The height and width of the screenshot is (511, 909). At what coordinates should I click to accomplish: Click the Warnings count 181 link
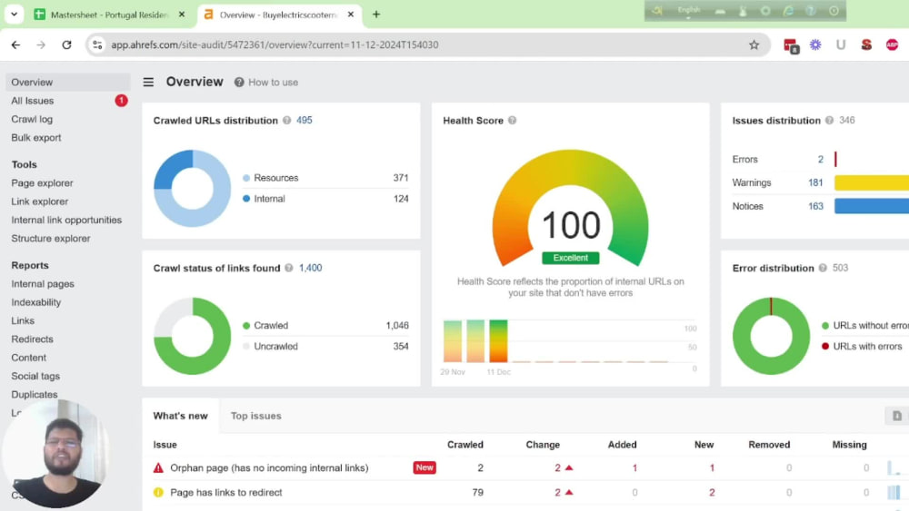click(815, 182)
